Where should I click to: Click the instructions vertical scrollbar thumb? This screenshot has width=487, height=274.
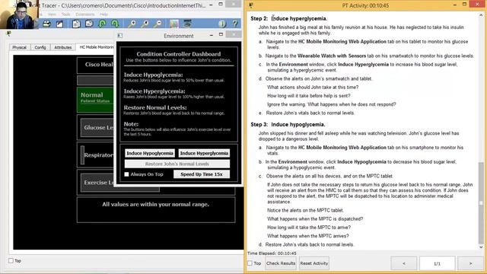point(481,203)
